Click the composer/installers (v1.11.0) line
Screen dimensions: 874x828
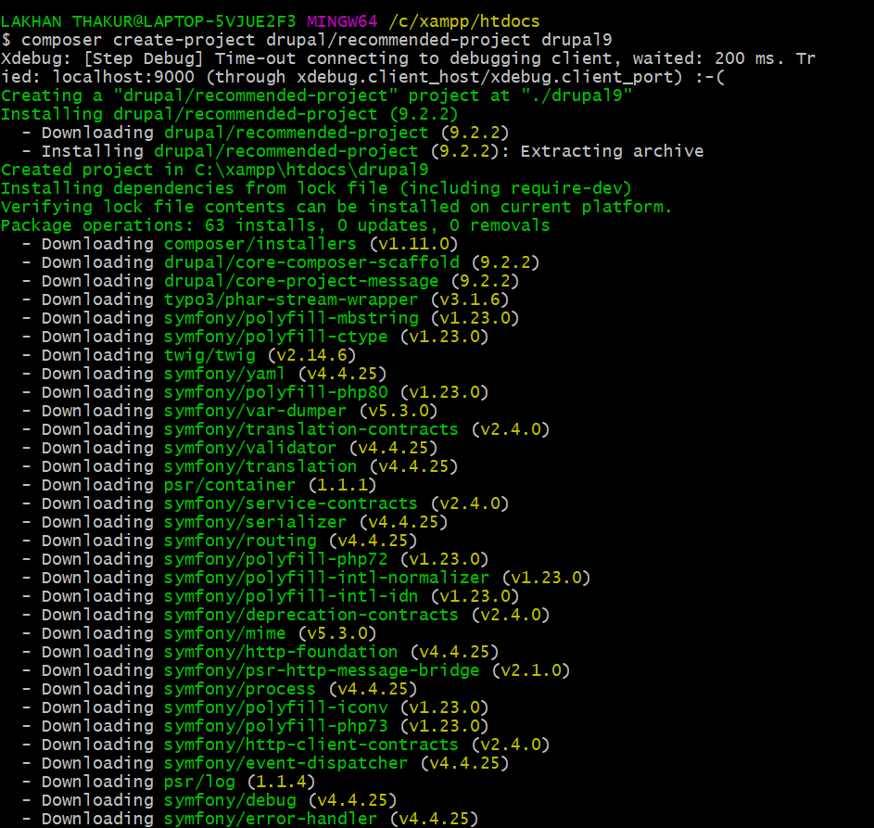click(240, 244)
